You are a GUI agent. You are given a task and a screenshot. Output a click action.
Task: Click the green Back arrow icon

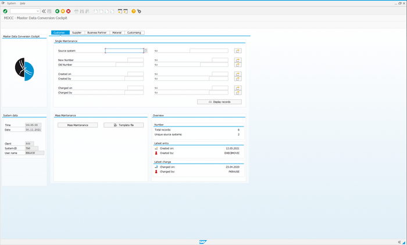tap(58, 11)
